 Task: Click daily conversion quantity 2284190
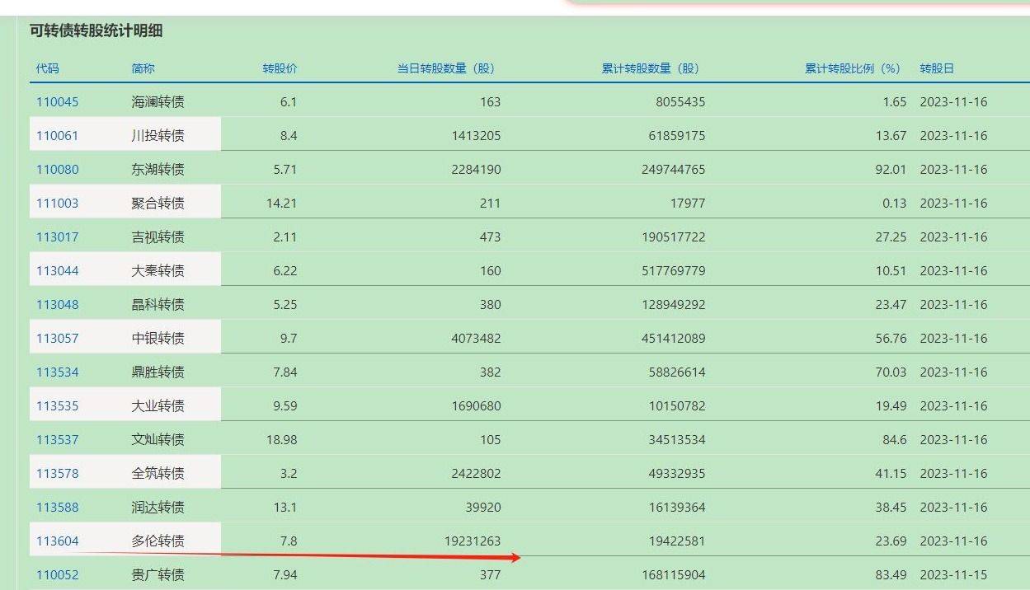click(476, 170)
